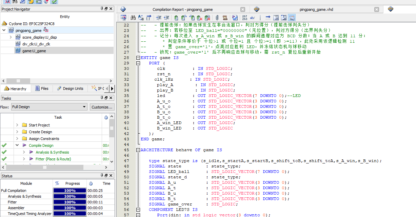416x217 pixels.
Task: Expand the Start Project task folder
Action: pyautogui.click(x=17, y=125)
